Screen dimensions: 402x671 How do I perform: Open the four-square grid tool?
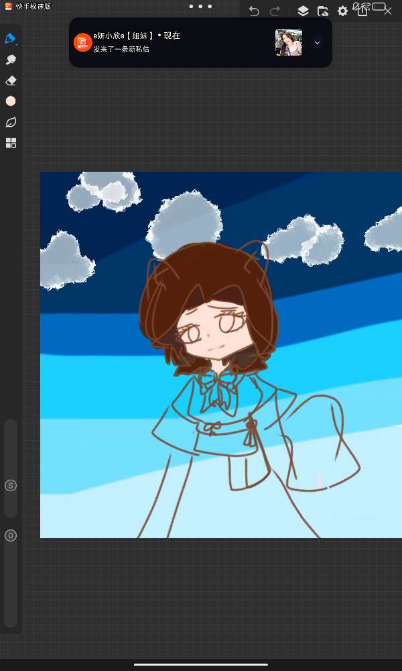(11, 143)
